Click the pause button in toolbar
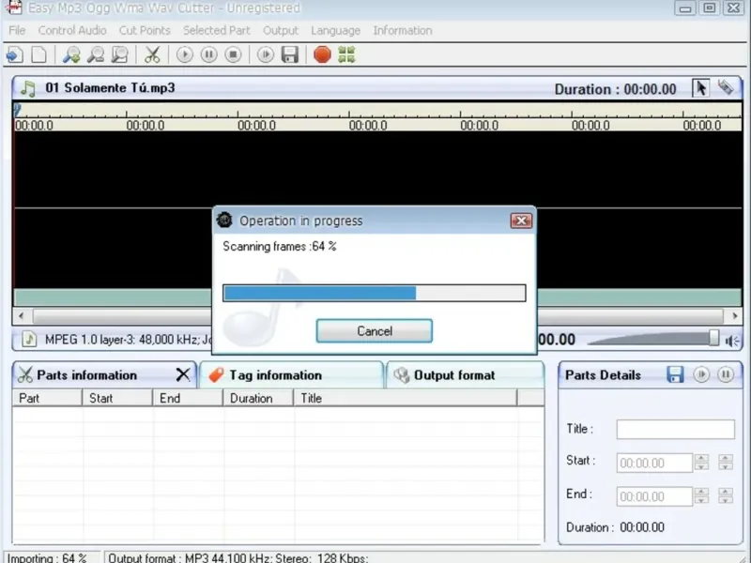The image size is (751, 563). click(208, 54)
